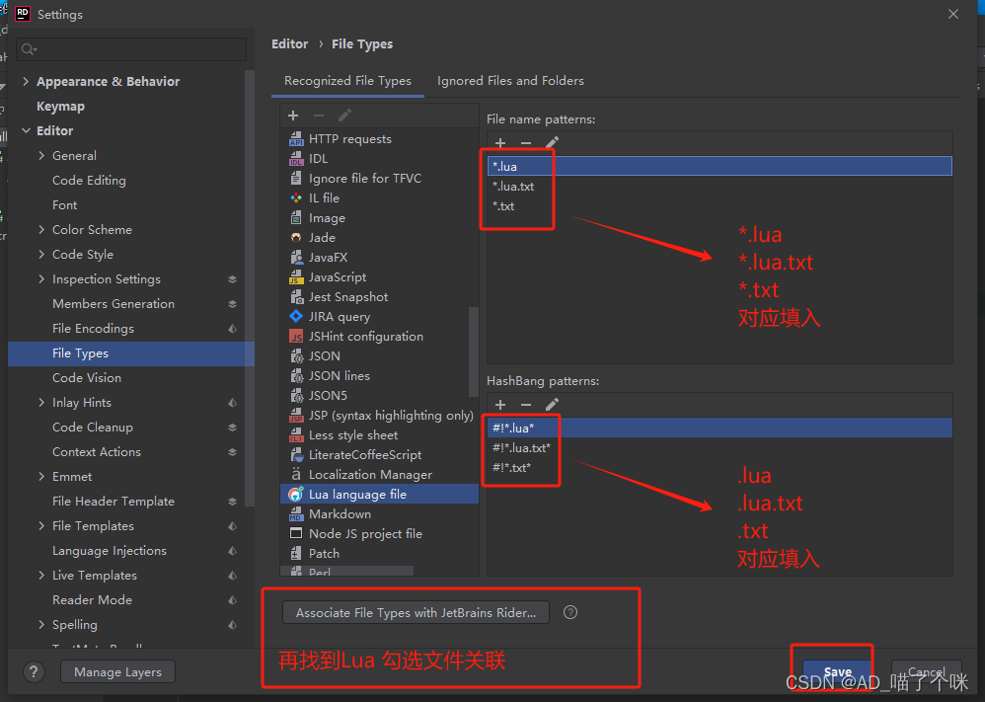Open Keymap settings
Screen dimensions: 985x702
click(x=60, y=107)
